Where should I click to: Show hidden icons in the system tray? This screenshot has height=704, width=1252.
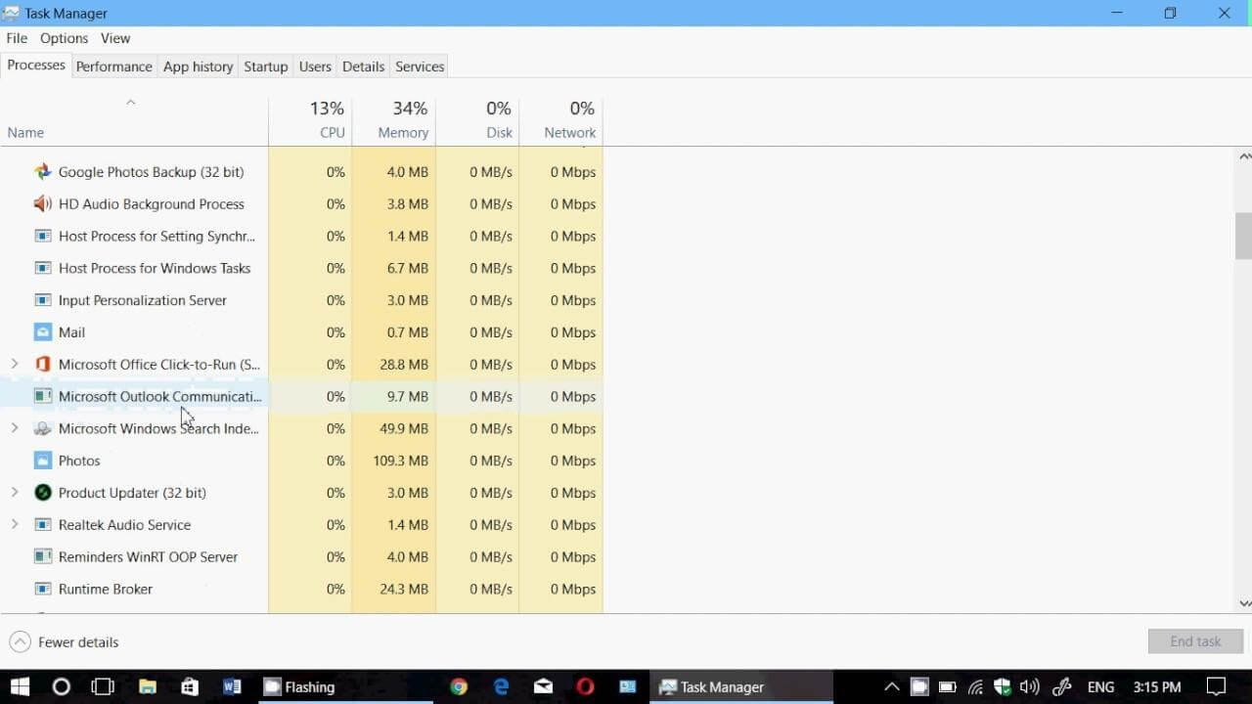(x=891, y=686)
